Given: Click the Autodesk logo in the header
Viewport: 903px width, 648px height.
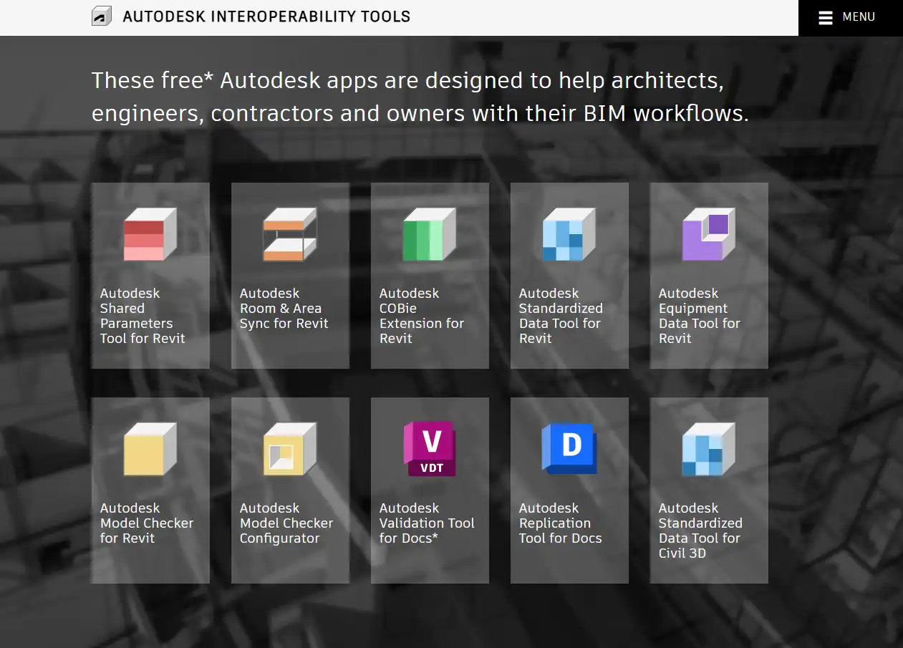Looking at the screenshot, I should point(102,16).
